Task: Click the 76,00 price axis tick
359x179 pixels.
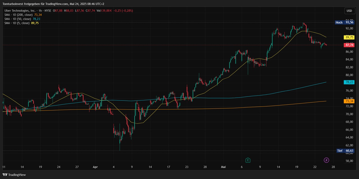Action: click(349, 91)
